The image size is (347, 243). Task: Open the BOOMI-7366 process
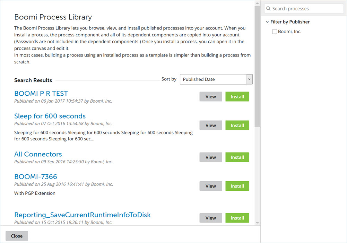pos(35,176)
